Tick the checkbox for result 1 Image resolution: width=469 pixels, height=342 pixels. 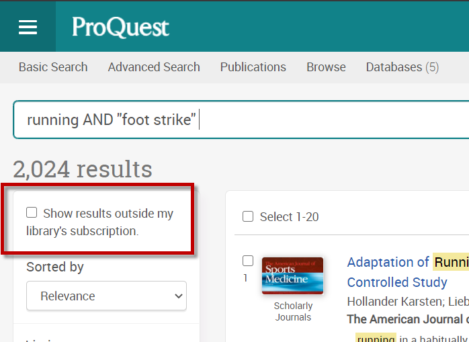coord(248,261)
